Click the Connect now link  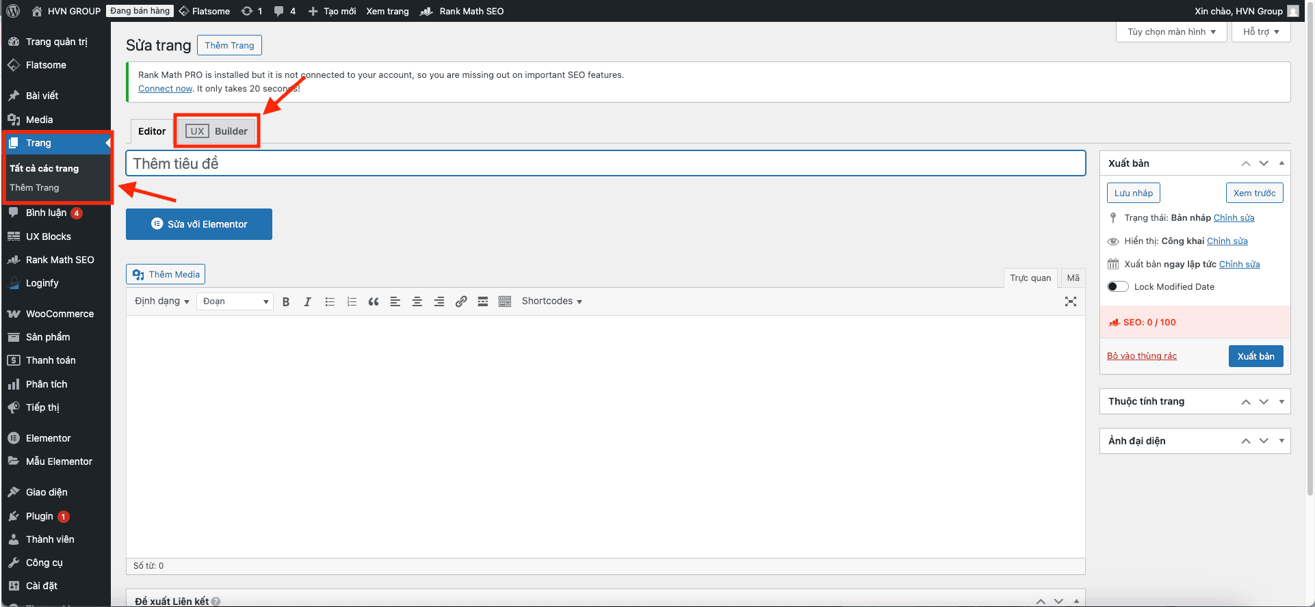tap(165, 89)
